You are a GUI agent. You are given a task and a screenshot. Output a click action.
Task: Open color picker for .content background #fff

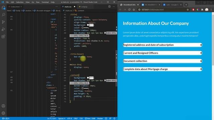coord(88,78)
